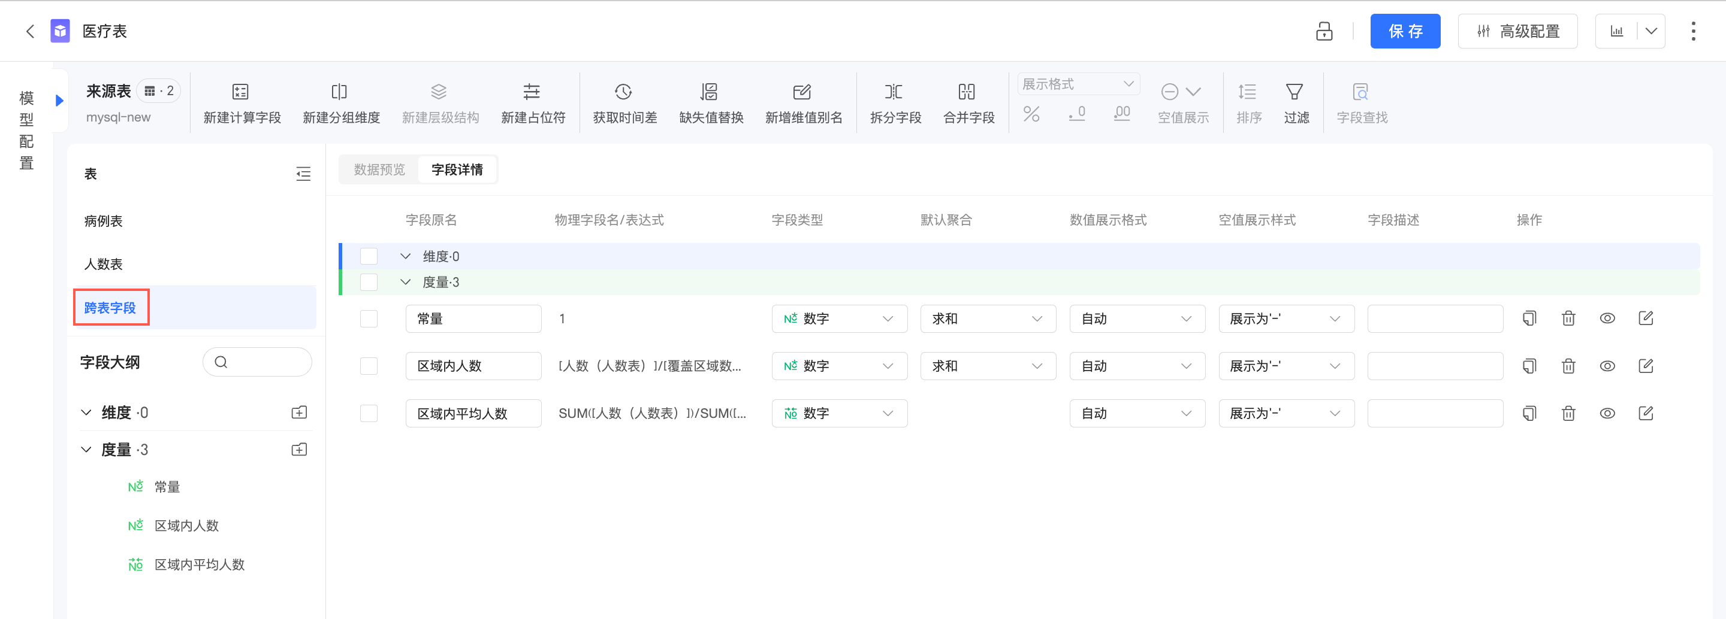The height and width of the screenshot is (619, 1726).
Task: Click the lock icon near Save
Action: (x=1324, y=32)
